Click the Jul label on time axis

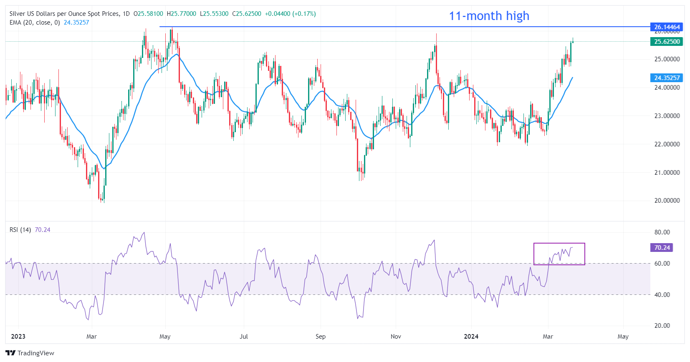pyautogui.click(x=244, y=337)
